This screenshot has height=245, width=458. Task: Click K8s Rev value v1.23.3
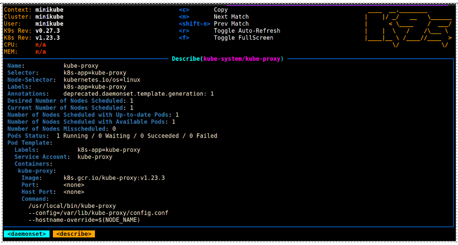(47, 38)
